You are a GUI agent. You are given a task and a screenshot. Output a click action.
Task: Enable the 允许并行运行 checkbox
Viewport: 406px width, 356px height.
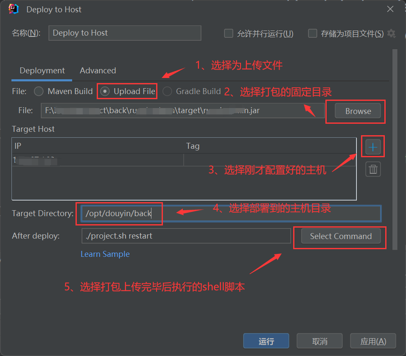click(x=228, y=34)
